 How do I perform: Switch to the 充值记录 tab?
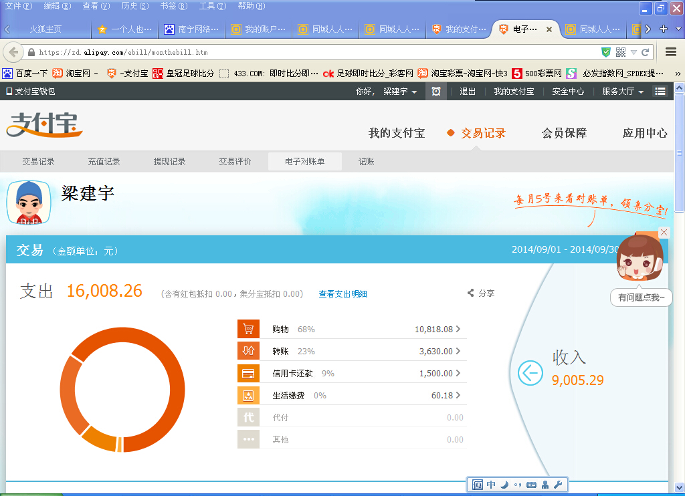pos(104,162)
